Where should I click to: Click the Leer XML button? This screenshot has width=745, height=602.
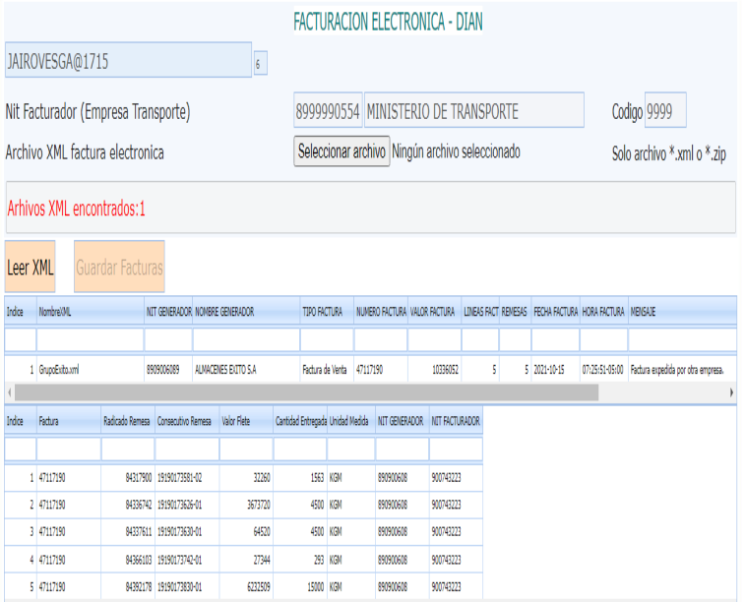(x=30, y=267)
